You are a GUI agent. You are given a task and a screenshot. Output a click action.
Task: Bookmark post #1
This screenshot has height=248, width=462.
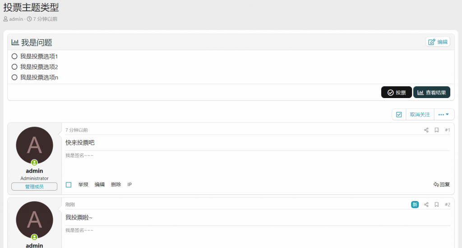point(437,130)
